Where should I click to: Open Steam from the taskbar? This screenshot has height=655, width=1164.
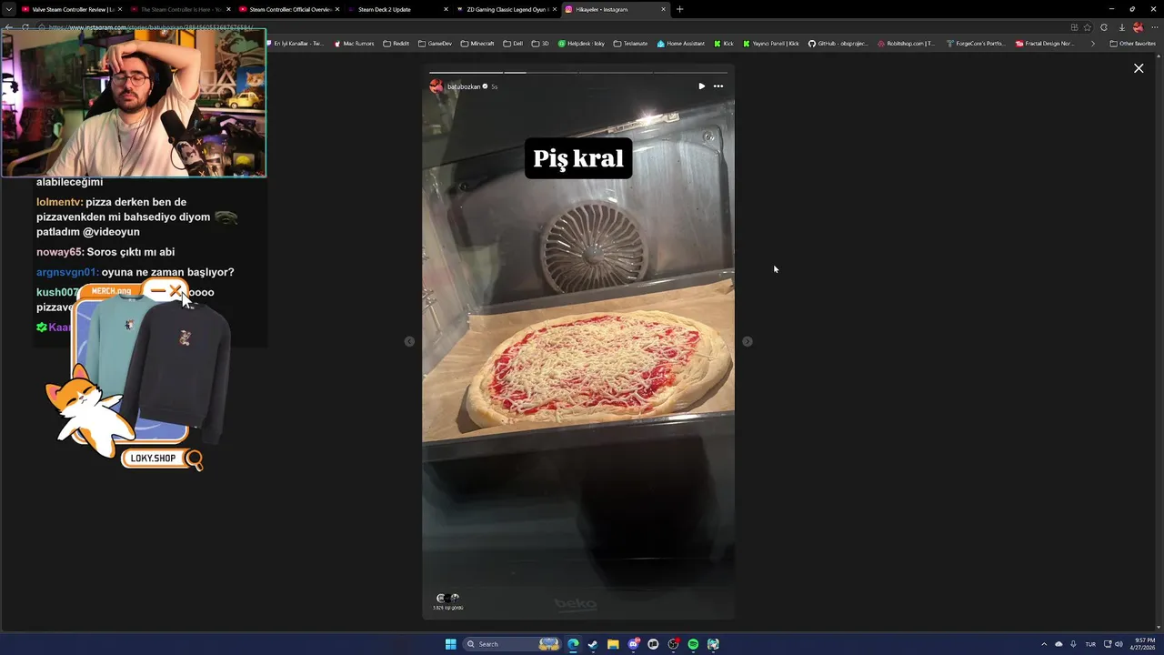coord(593,644)
